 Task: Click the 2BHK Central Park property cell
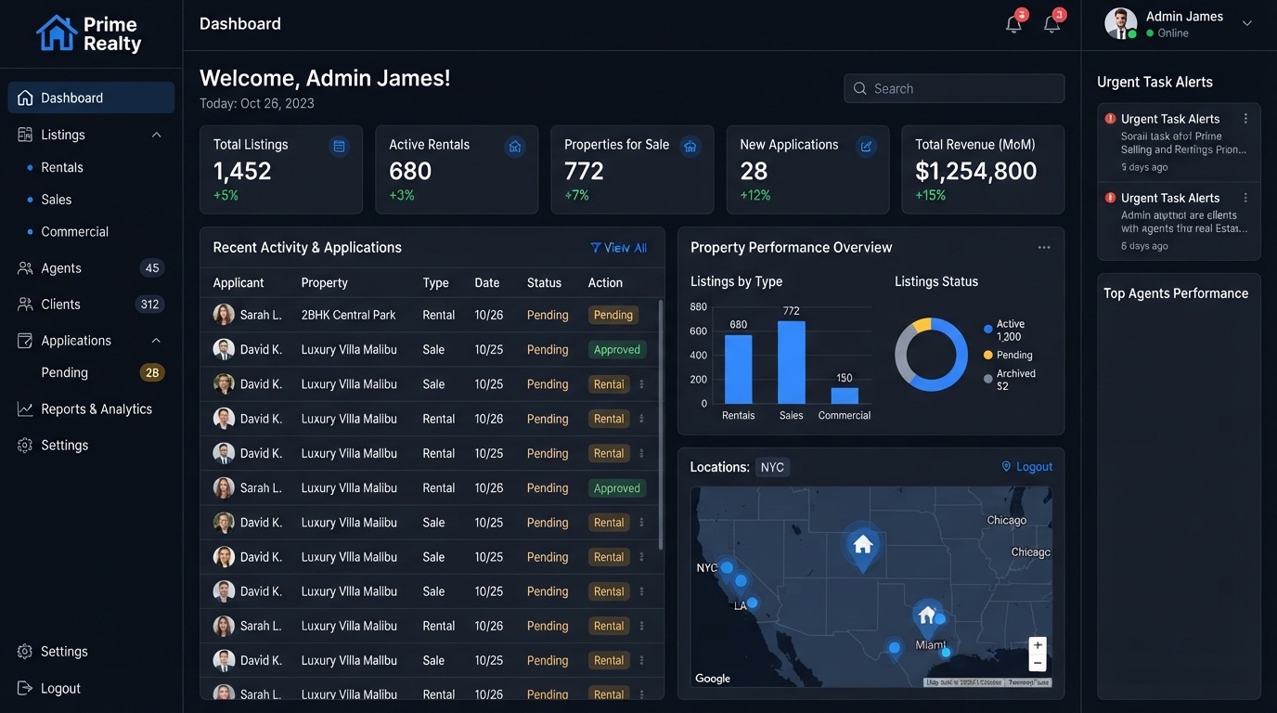click(349, 315)
